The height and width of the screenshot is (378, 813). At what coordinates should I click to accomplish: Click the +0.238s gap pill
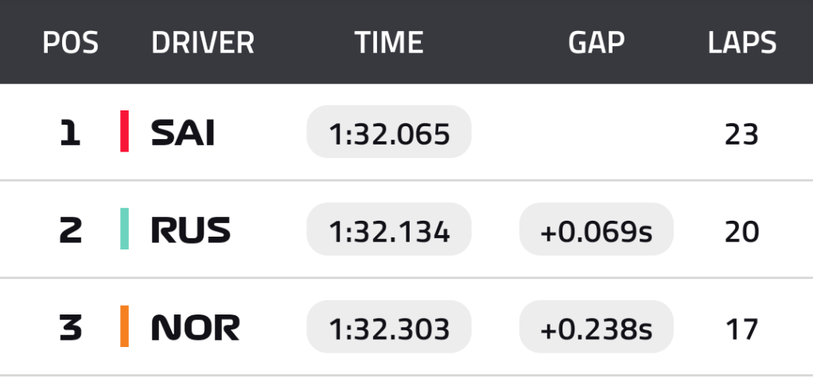596,327
